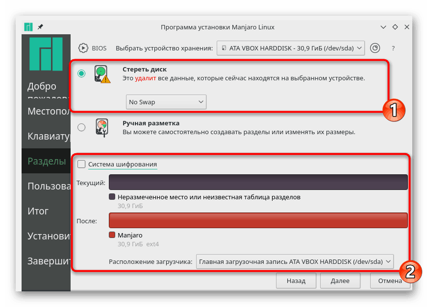Click the pin window icon
The width and height of the screenshot is (428, 307).
coord(40,27)
